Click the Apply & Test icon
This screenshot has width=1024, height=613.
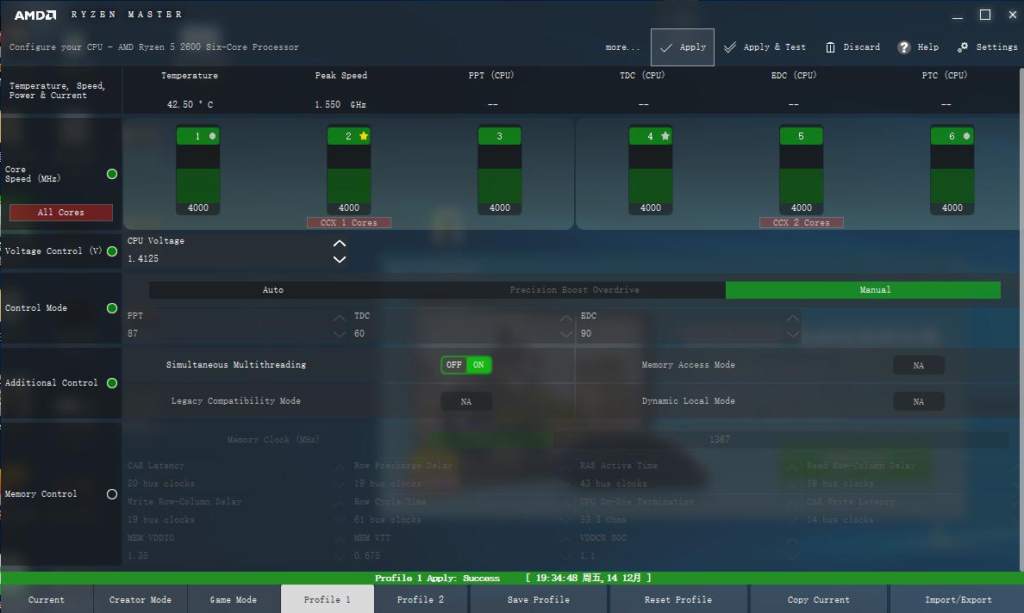pos(730,47)
